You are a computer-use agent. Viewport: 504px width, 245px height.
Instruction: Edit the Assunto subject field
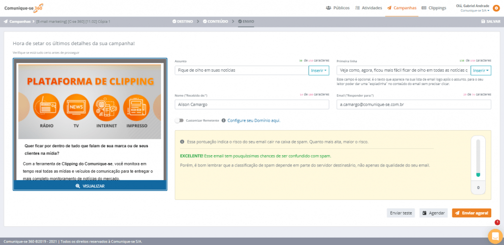point(242,70)
